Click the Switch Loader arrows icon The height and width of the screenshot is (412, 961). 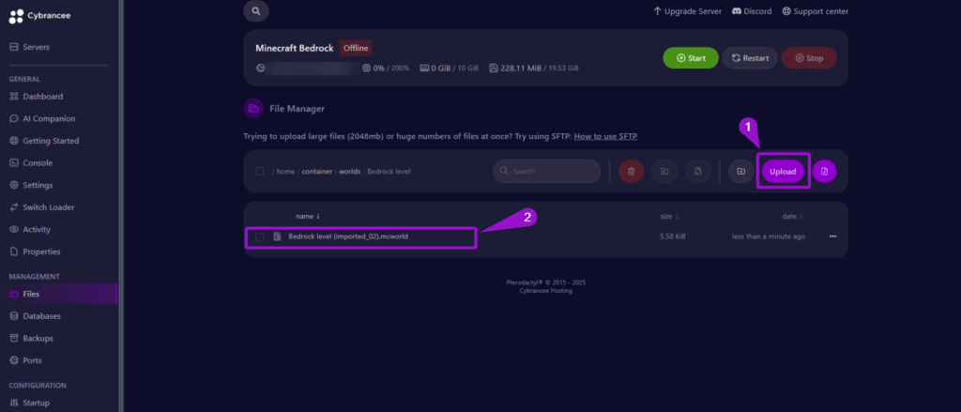pyautogui.click(x=14, y=207)
